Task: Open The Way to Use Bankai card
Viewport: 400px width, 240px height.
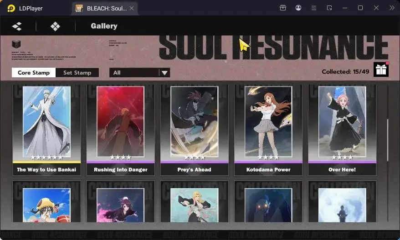Action: [x=46, y=130]
